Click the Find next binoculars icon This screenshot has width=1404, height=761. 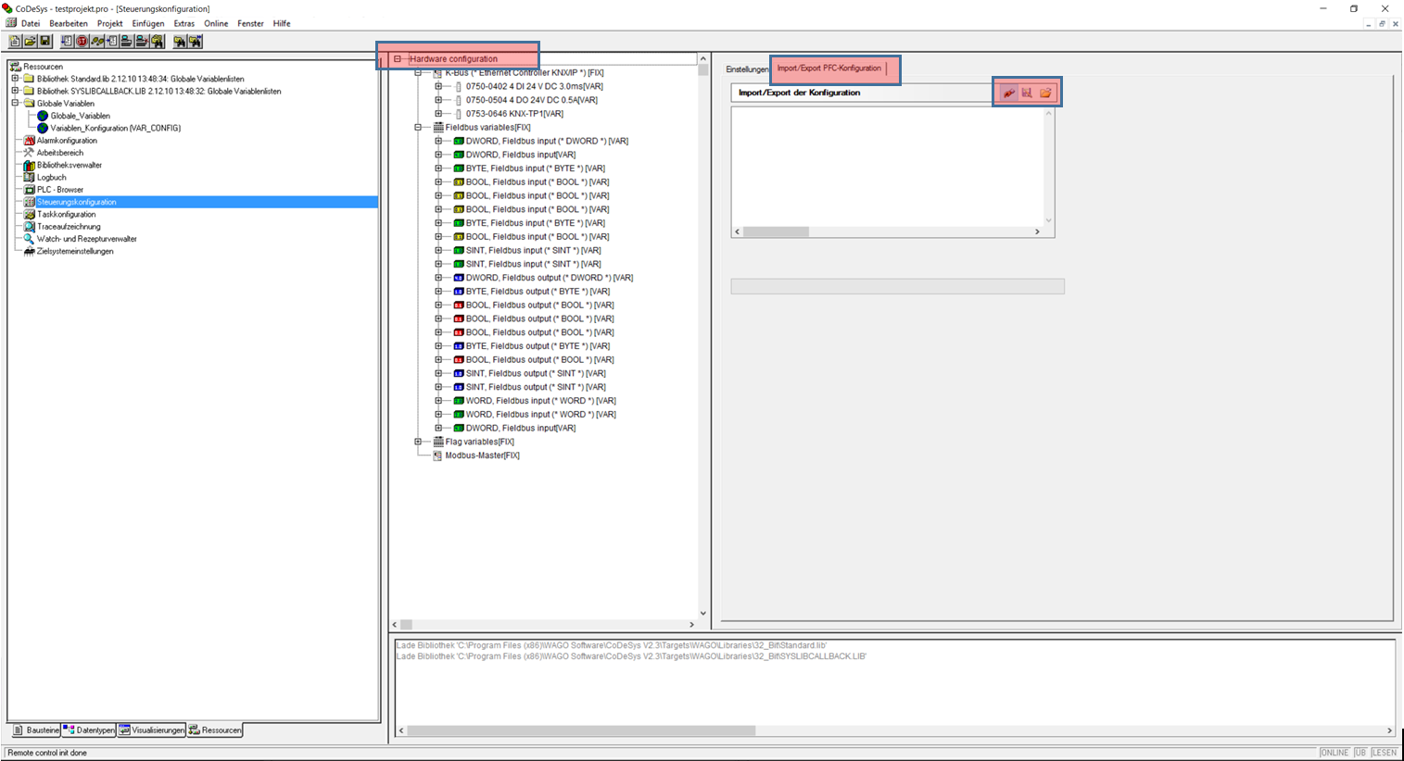(195, 42)
